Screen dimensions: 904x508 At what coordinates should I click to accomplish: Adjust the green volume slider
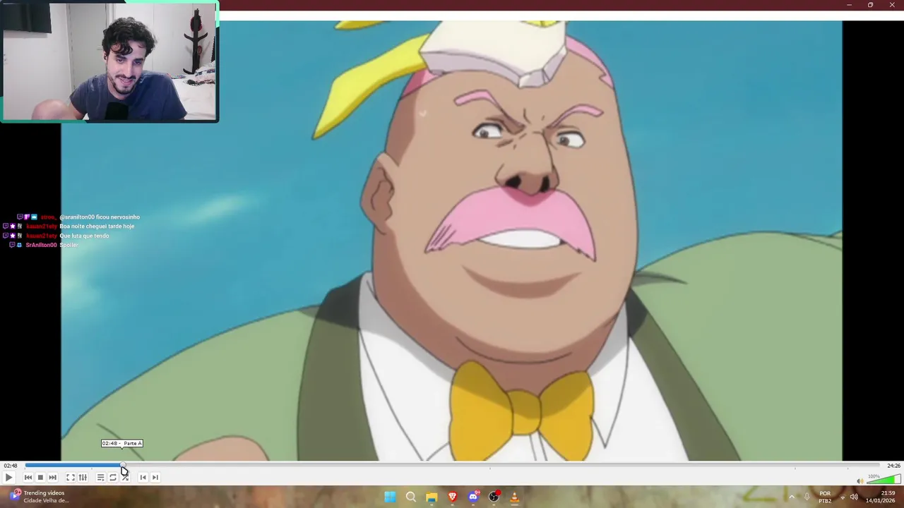click(x=883, y=480)
